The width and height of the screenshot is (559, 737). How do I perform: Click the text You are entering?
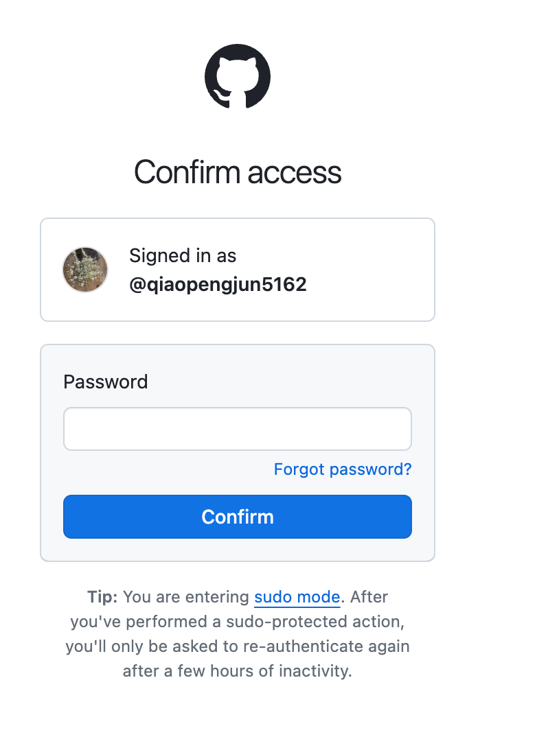click(186, 597)
